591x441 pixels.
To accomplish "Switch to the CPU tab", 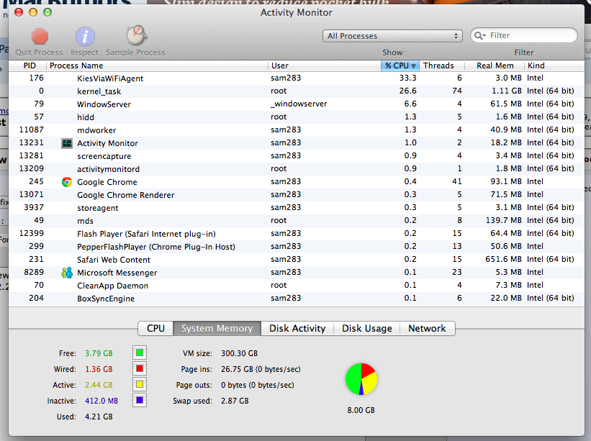I will (155, 328).
